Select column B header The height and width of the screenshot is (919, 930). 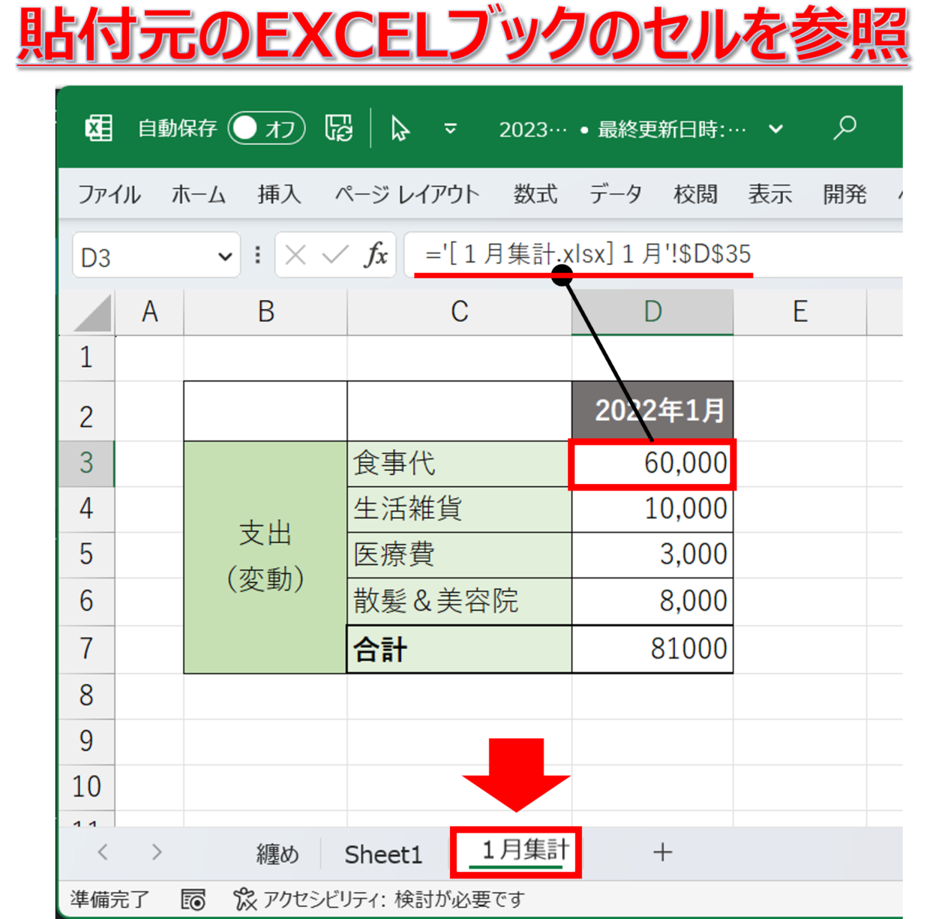point(265,311)
